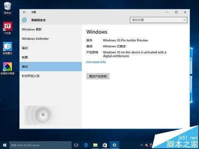199x149 pixels.
Task: Open the Windows Defender section
Action: [51, 39]
